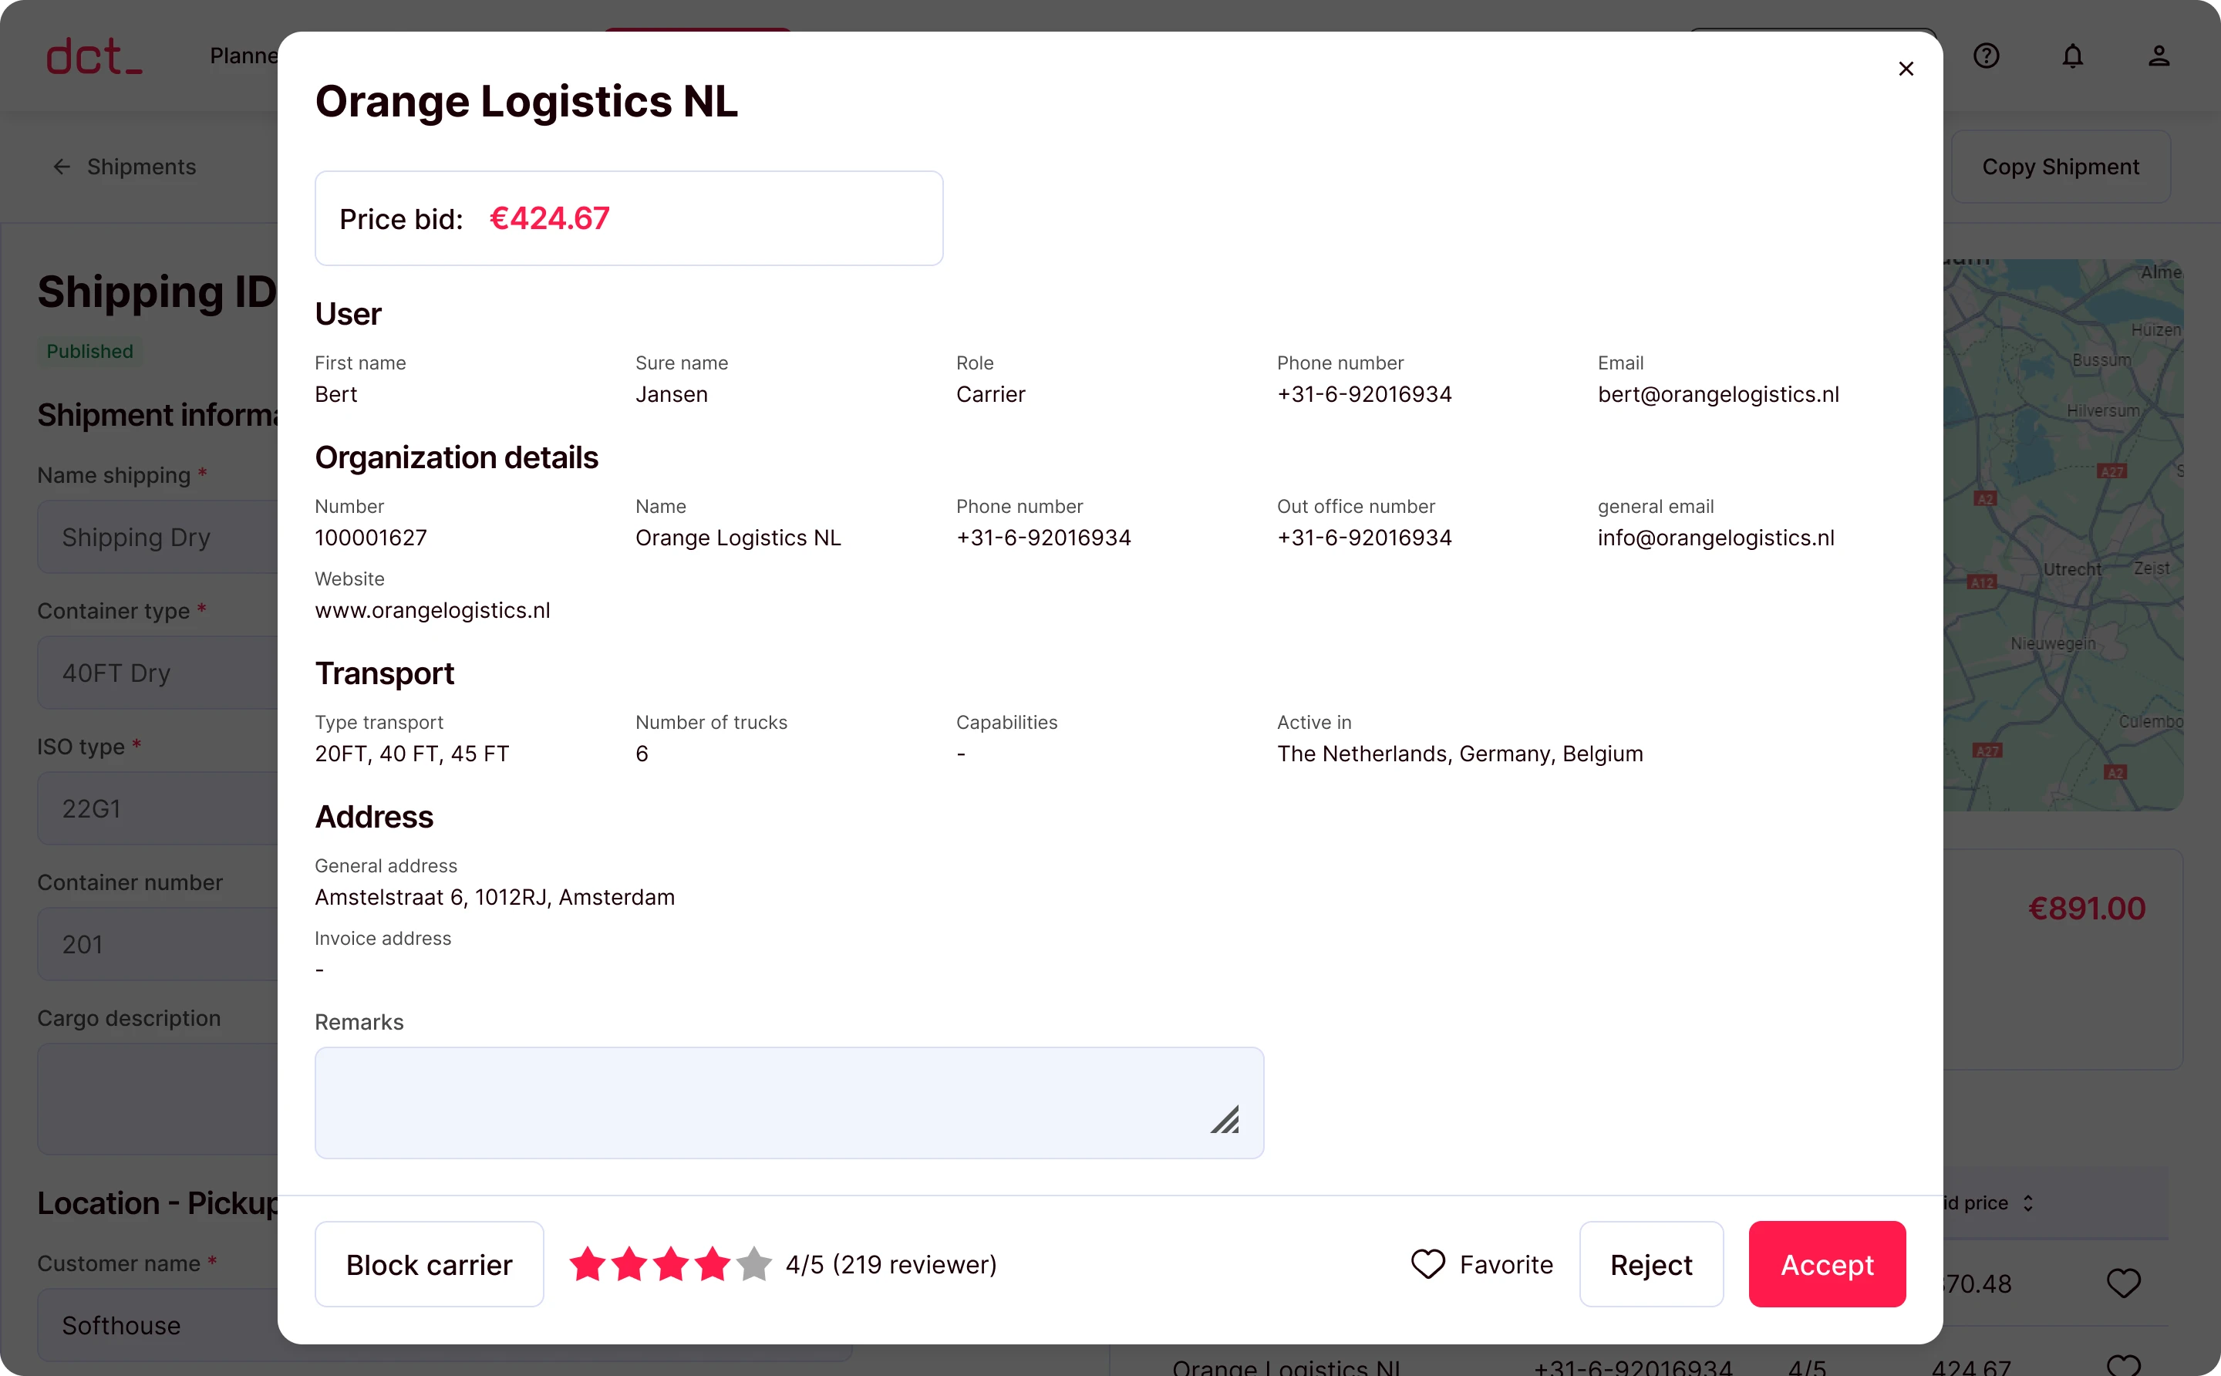The width and height of the screenshot is (2221, 1376).
Task: Click the dct logo
Action: click(x=95, y=56)
